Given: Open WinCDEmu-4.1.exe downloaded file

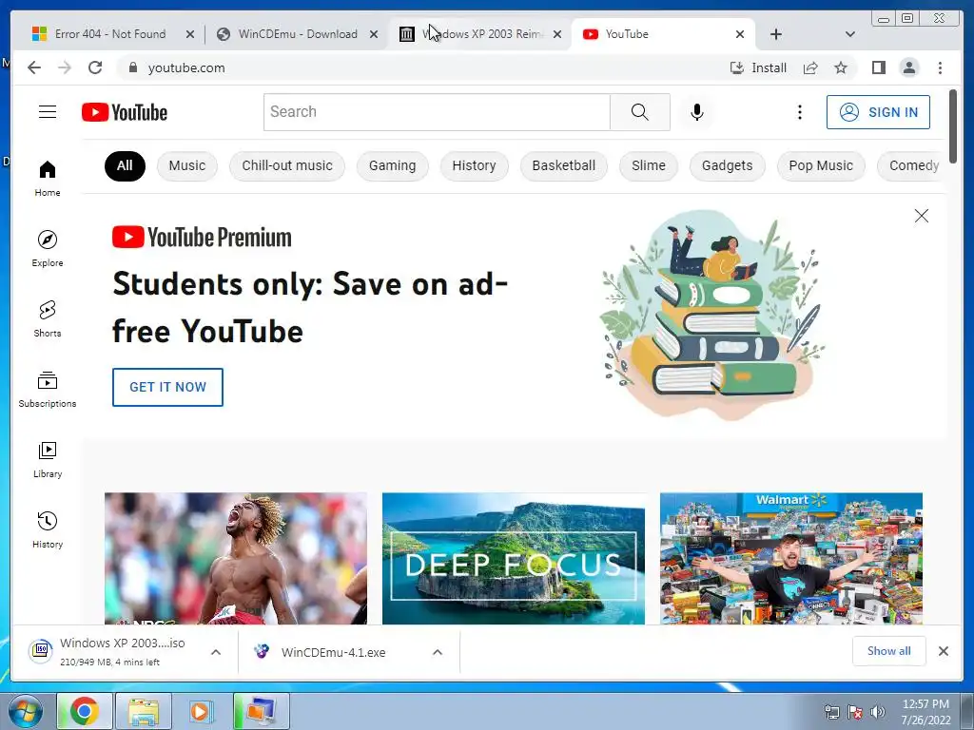Looking at the screenshot, I should pyautogui.click(x=333, y=652).
